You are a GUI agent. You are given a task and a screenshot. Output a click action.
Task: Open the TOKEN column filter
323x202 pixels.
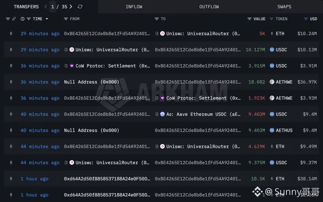point(271,19)
